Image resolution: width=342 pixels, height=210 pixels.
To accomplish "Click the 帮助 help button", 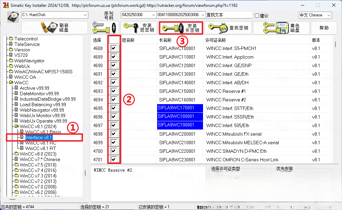I will point(324,28).
